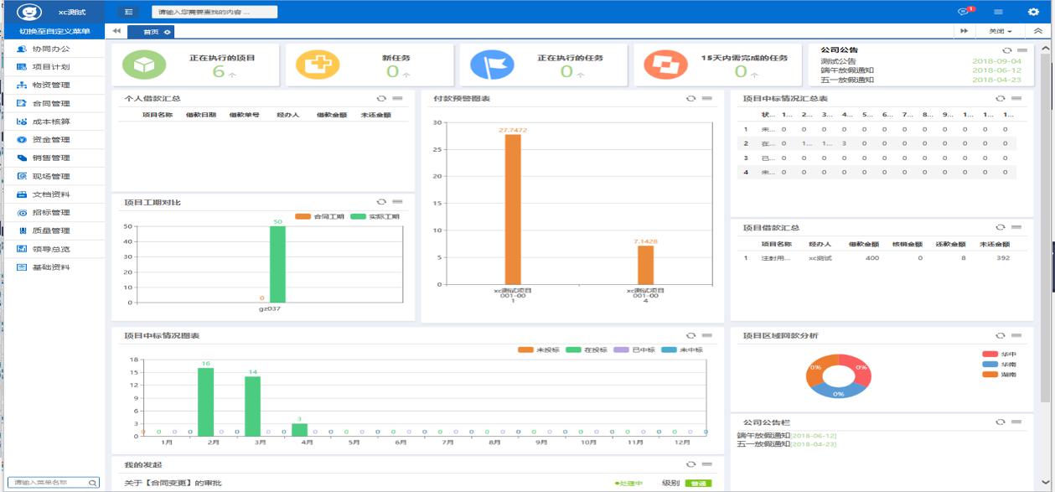Open the 个人借款汇总 panel menu

[x=397, y=98]
